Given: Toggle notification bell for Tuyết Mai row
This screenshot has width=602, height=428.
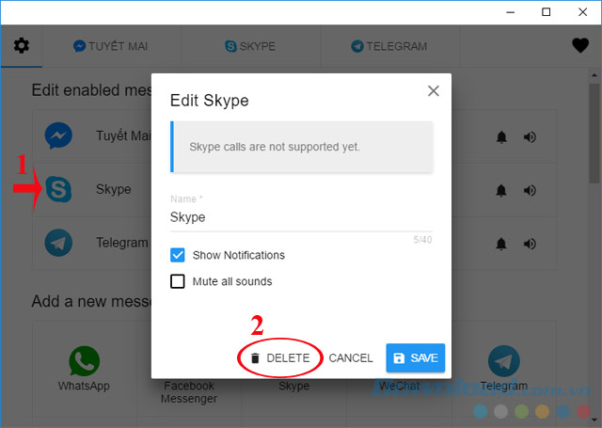Looking at the screenshot, I should click(501, 137).
